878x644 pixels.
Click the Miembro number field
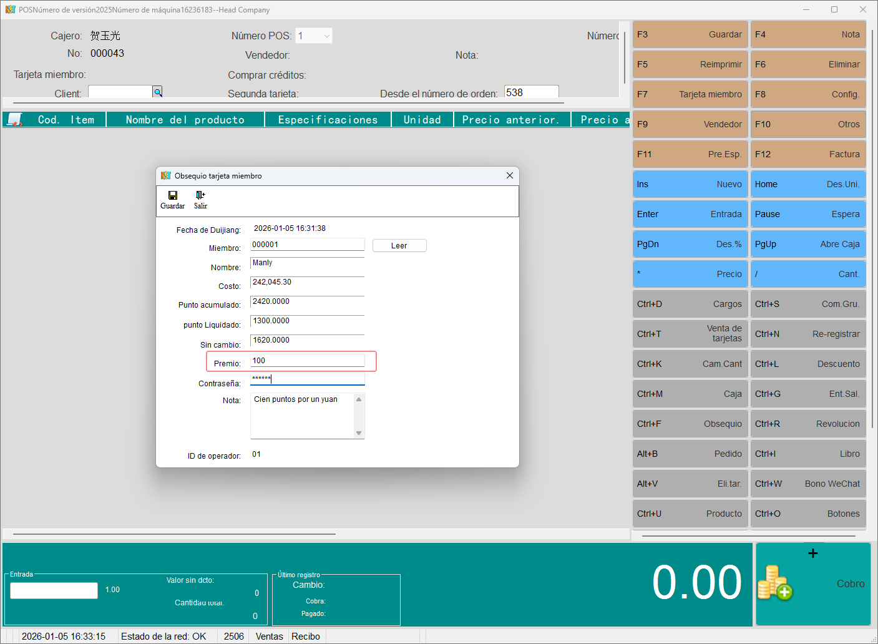(307, 245)
